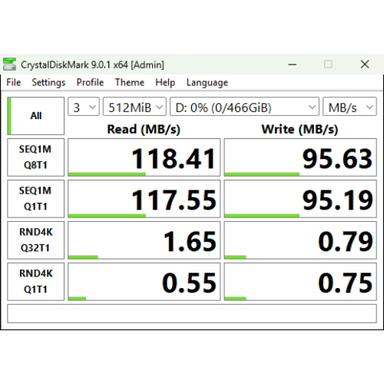Close the CrystalDiskMark window
The width and height of the screenshot is (384, 384).
tap(365, 65)
